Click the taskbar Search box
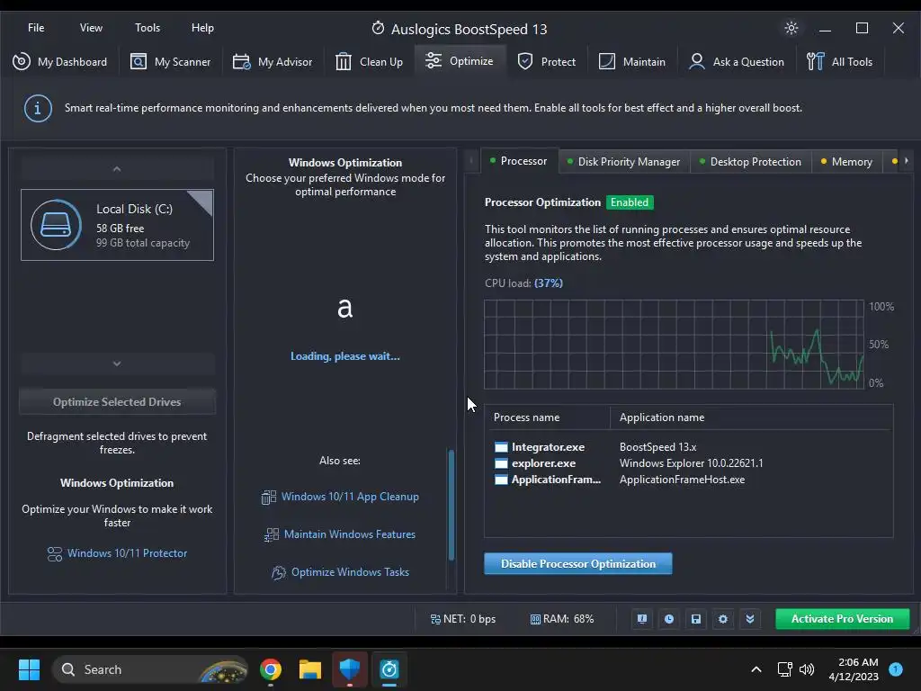This screenshot has height=691, width=921. (150, 669)
